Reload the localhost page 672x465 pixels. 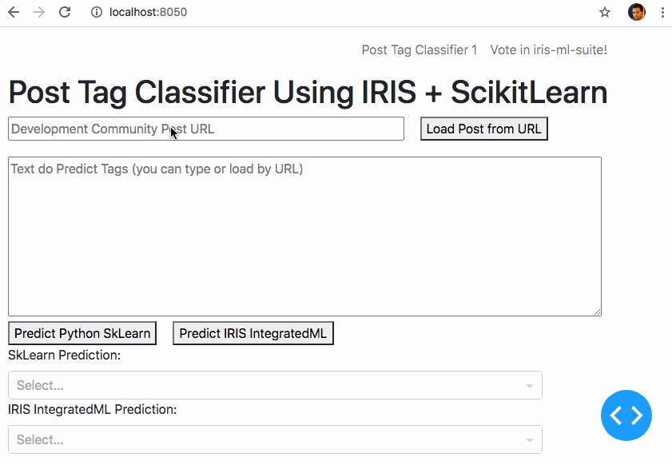click(66, 13)
